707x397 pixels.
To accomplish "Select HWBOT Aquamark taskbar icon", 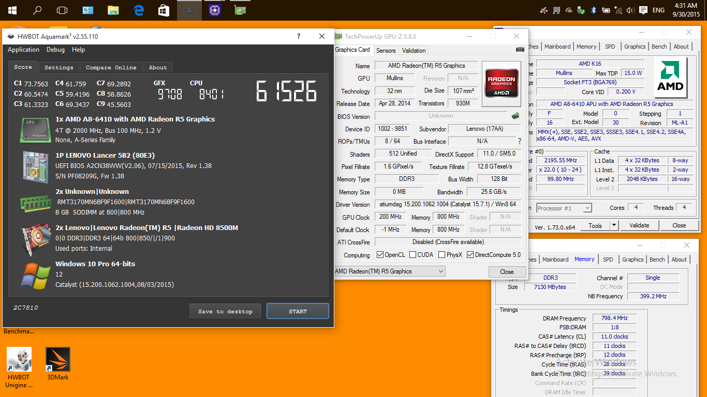I will pos(189,10).
